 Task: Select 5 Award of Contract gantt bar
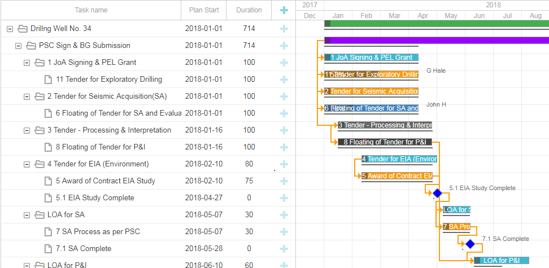coord(397,175)
